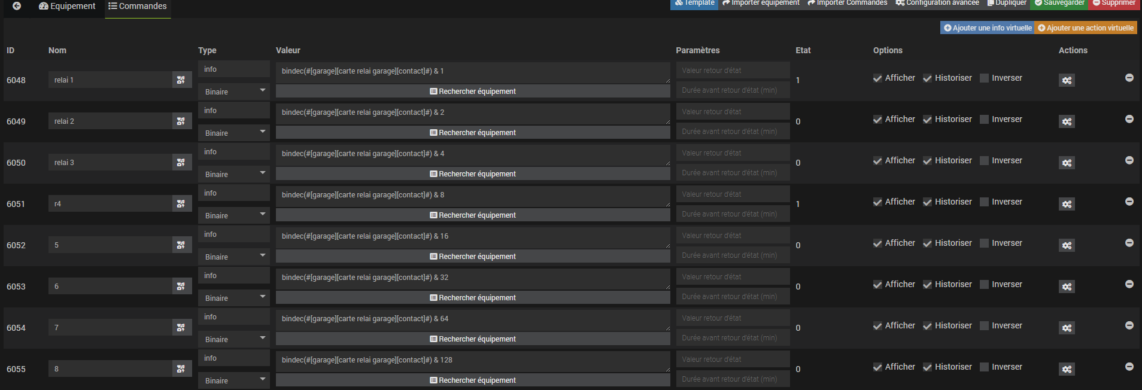
Task: Focus Durée avant retour d'état for r4
Action: pyautogui.click(x=733, y=214)
